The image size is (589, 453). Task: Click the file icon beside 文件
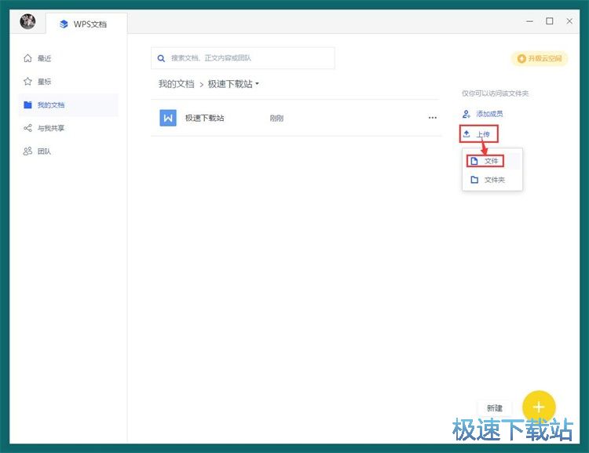pyautogui.click(x=474, y=161)
